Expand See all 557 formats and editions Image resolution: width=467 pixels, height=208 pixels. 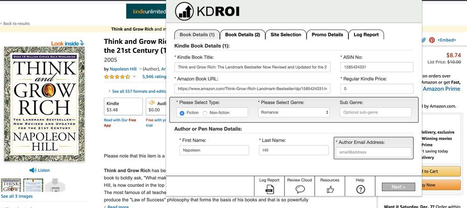coord(137,91)
